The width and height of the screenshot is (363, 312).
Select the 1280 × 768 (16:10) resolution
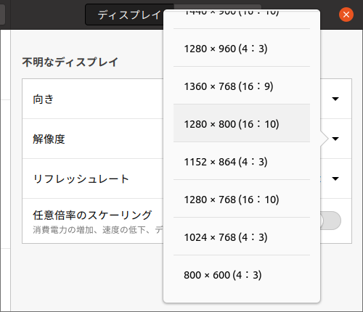242,200
